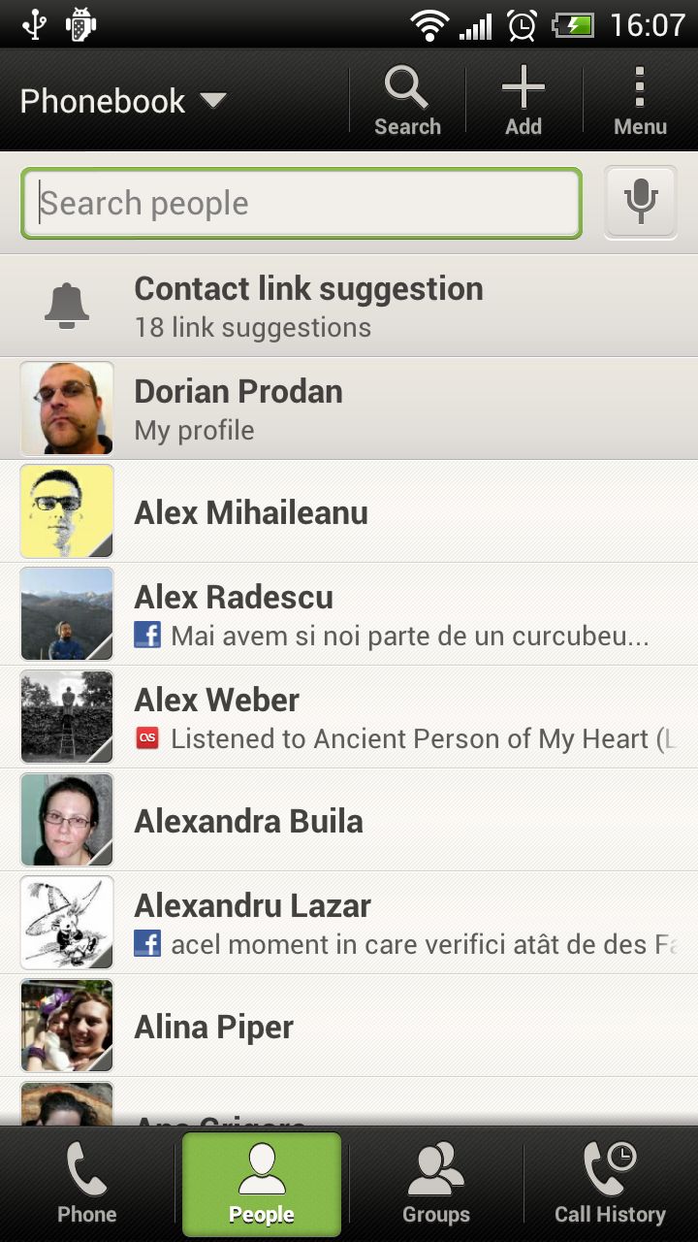Tap the alarm clock status bar icon
The image size is (698, 1242).
(522, 24)
